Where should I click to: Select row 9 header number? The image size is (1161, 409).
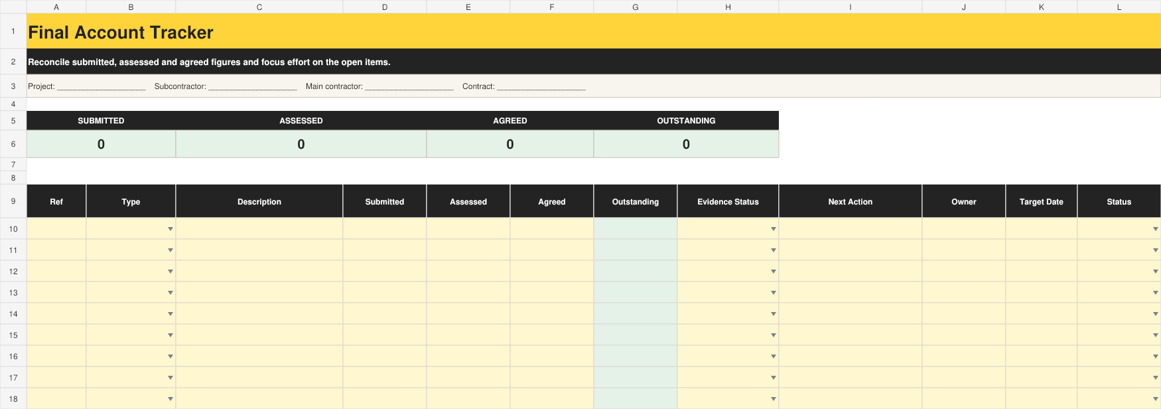[13, 201]
